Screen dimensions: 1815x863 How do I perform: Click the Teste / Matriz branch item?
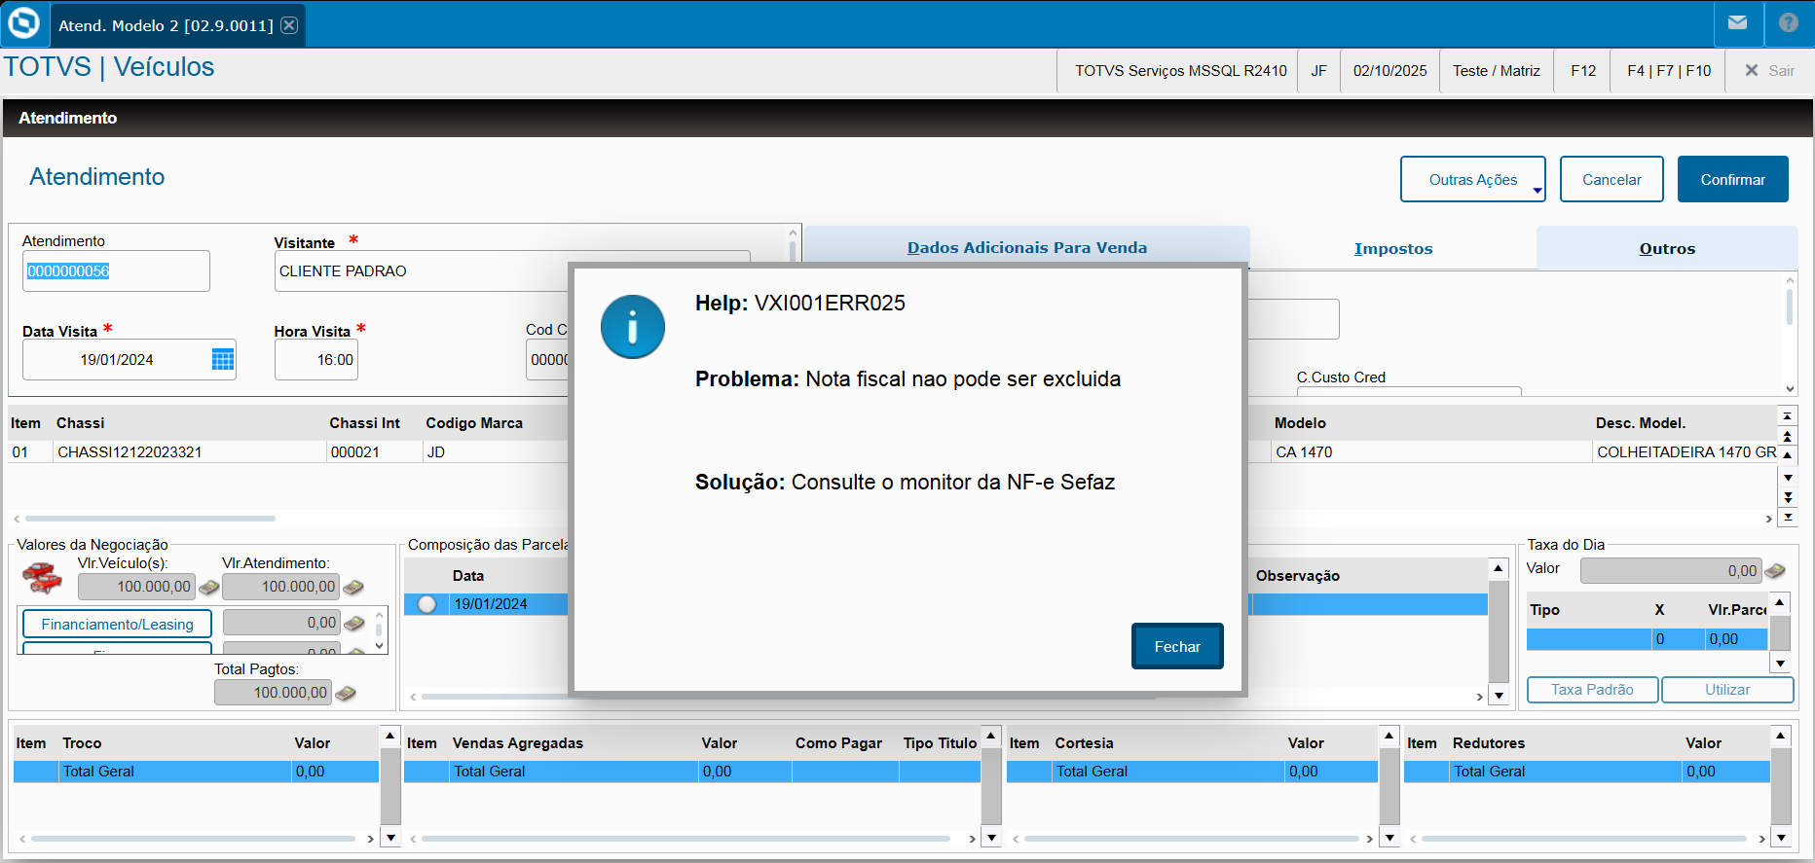click(1496, 71)
